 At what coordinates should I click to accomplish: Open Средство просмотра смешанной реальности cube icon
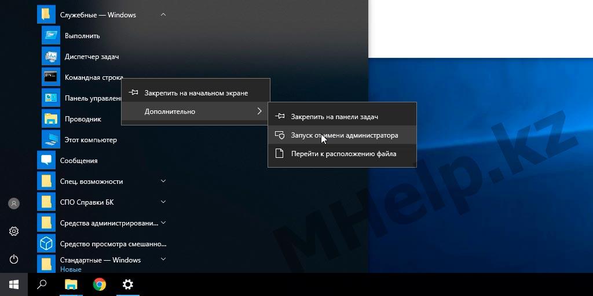[x=46, y=243]
